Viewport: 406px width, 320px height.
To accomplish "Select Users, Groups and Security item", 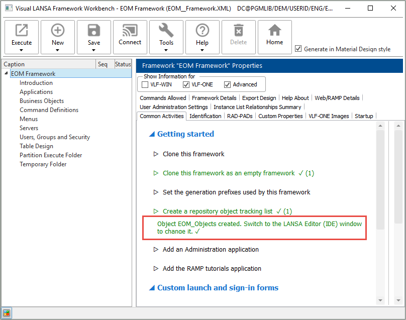I will coord(55,137).
